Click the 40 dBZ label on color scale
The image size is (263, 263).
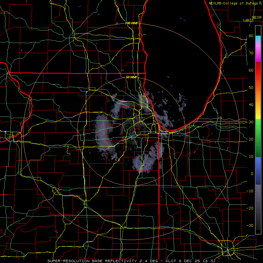pos(251,105)
